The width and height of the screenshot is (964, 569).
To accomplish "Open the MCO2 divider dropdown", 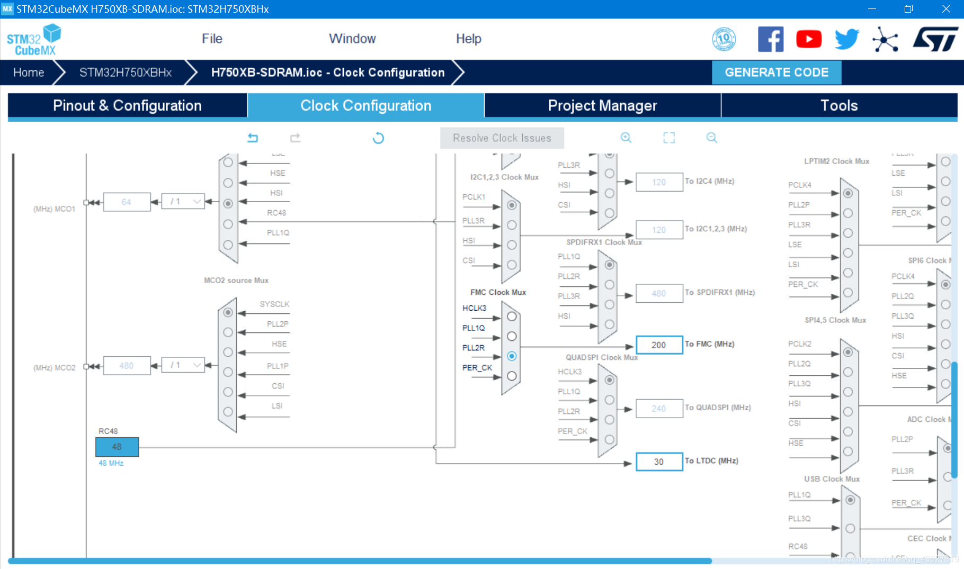I will pos(183,365).
